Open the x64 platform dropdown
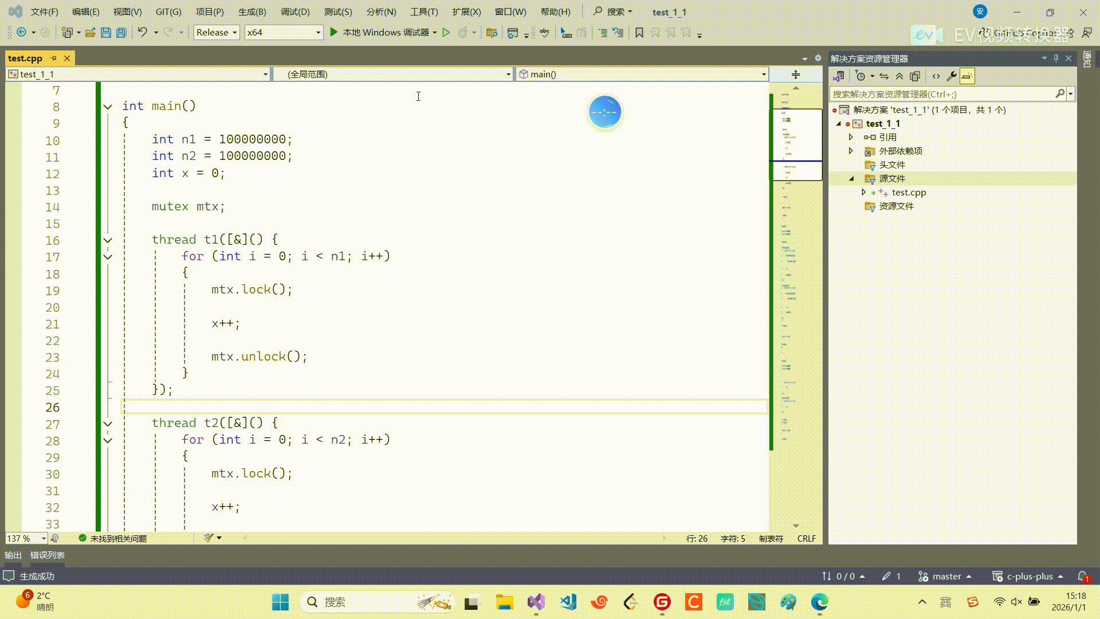 (x=283, y=33)
